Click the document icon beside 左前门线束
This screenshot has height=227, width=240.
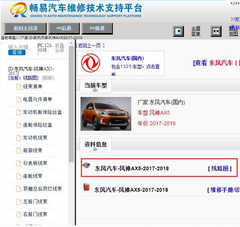(x=19, y=202)
